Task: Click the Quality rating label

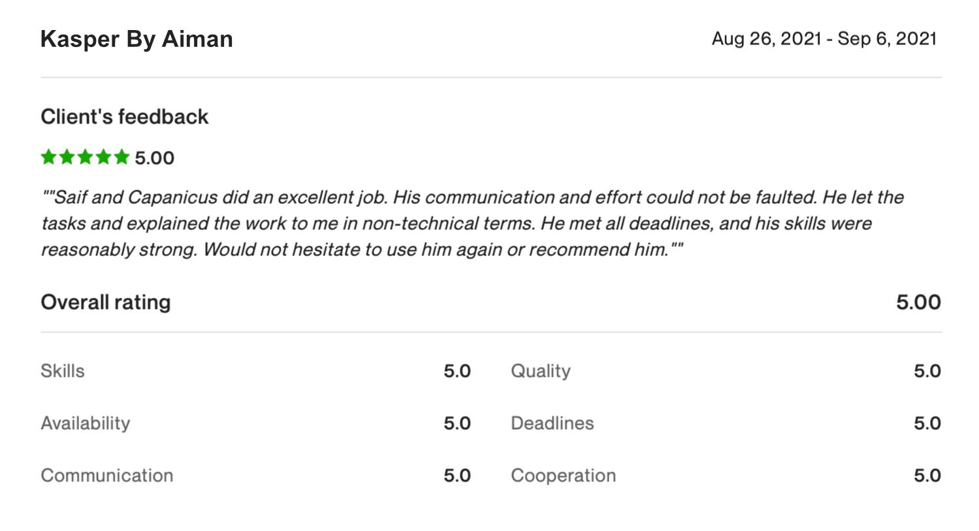Action: pyautogui.click(x=541, y=371)
